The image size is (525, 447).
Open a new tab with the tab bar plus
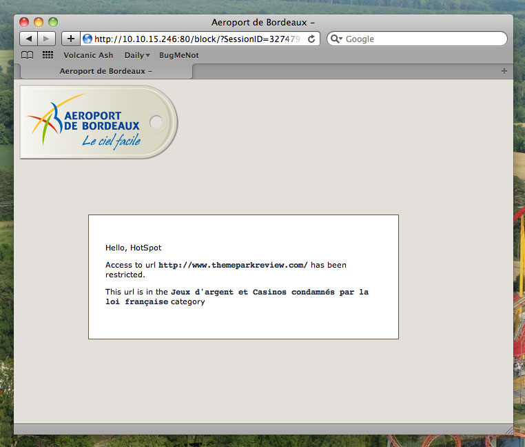point(504,71)
